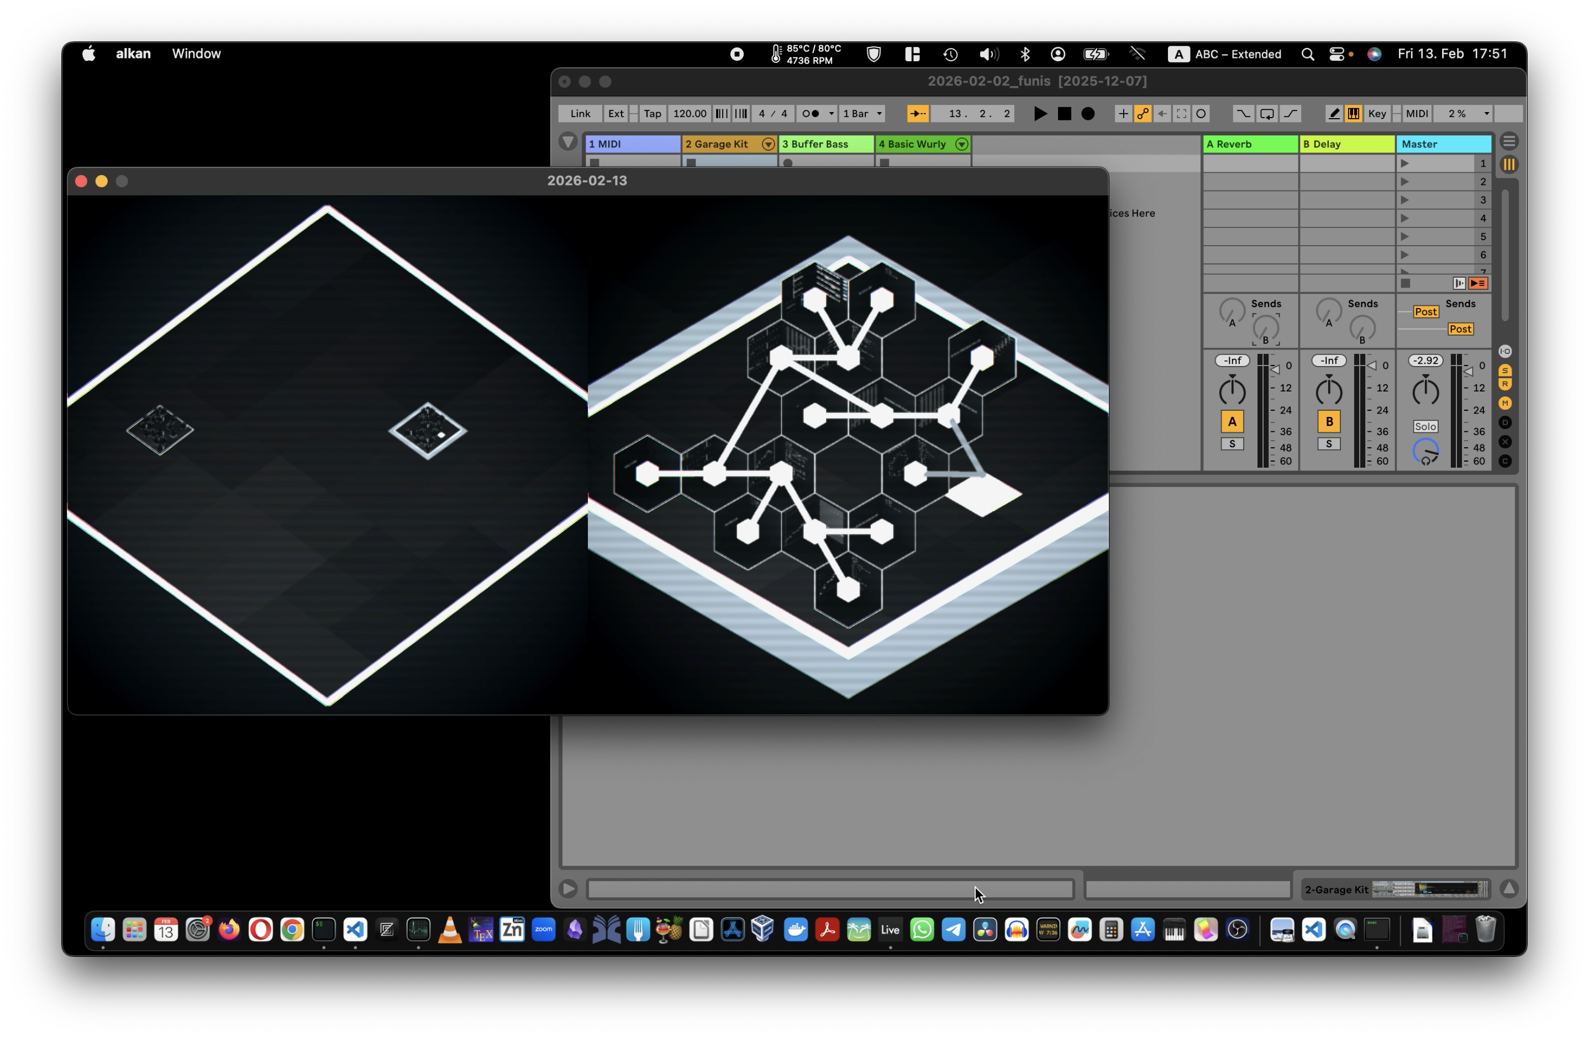Open the Window menu

[x=196, y=54]
